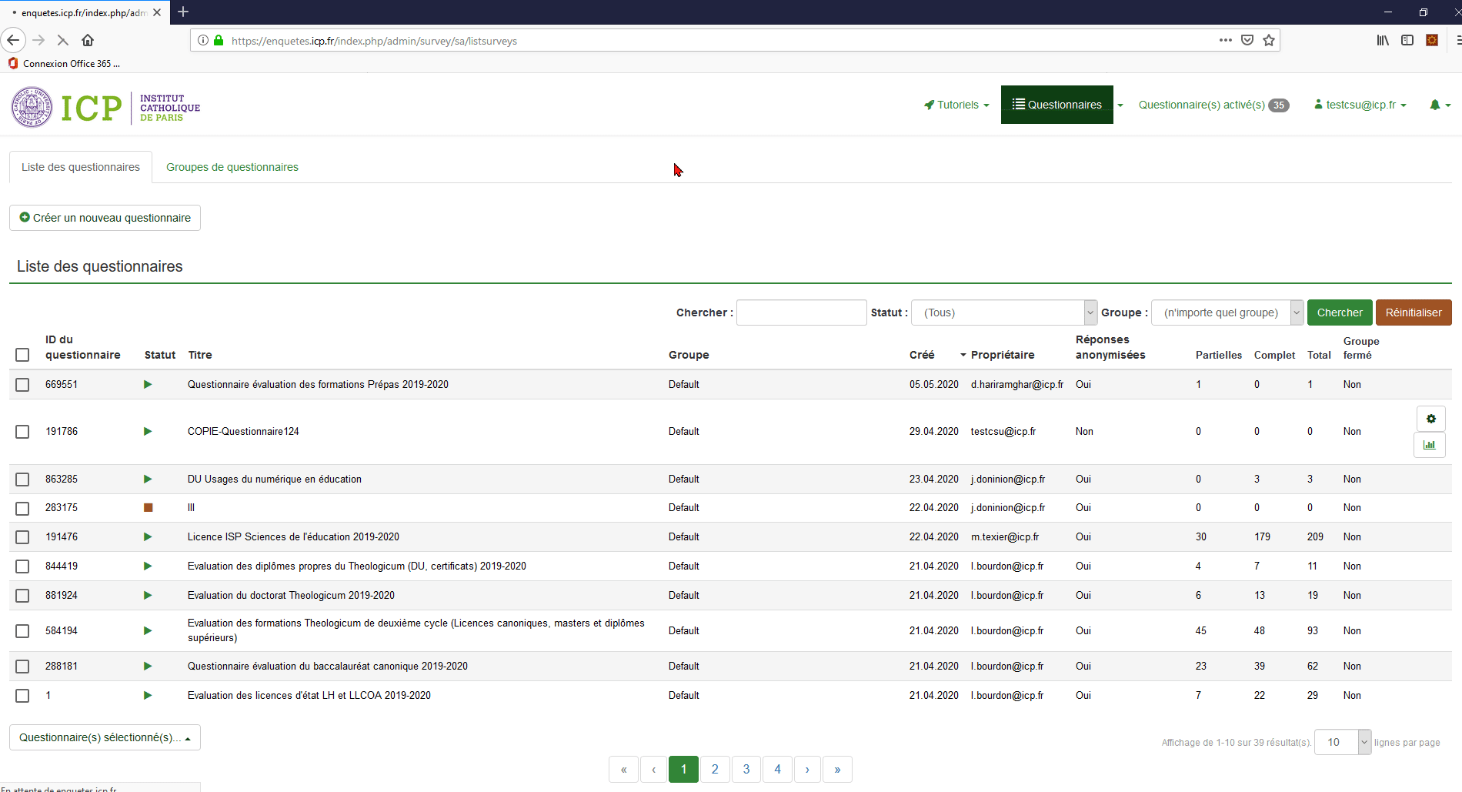Click Créer un nouveau questionnaire button
This screenshot has width=1462, height=792.
click(105, 218)
